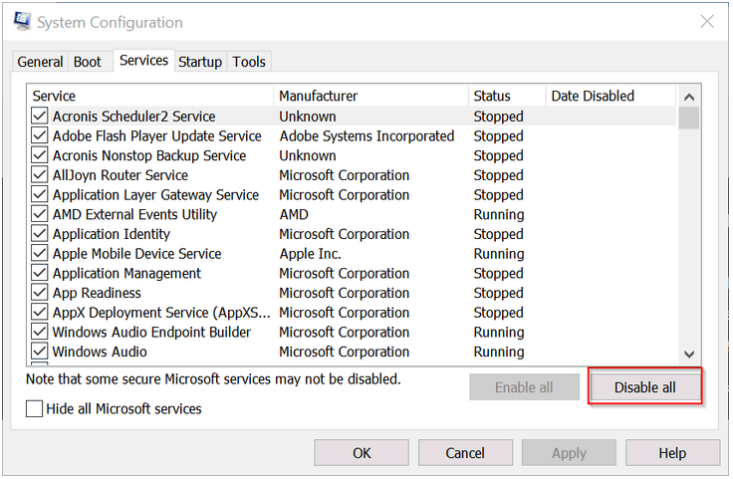
Task: Click Running status of Windows Audio
Action: pos(499,352)
